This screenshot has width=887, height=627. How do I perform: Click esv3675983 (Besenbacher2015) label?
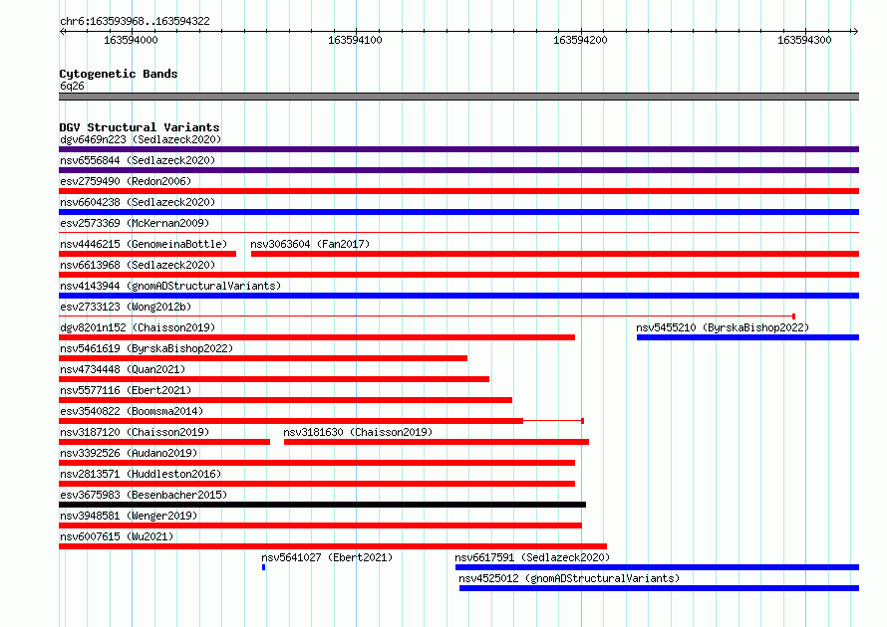(x=144, y=495)
